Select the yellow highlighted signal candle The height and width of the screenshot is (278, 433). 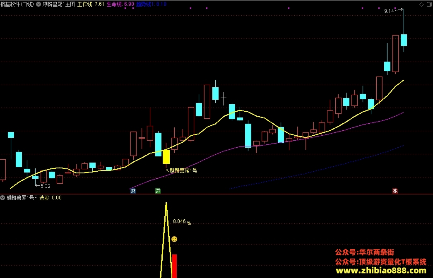(x=166, y=156)
